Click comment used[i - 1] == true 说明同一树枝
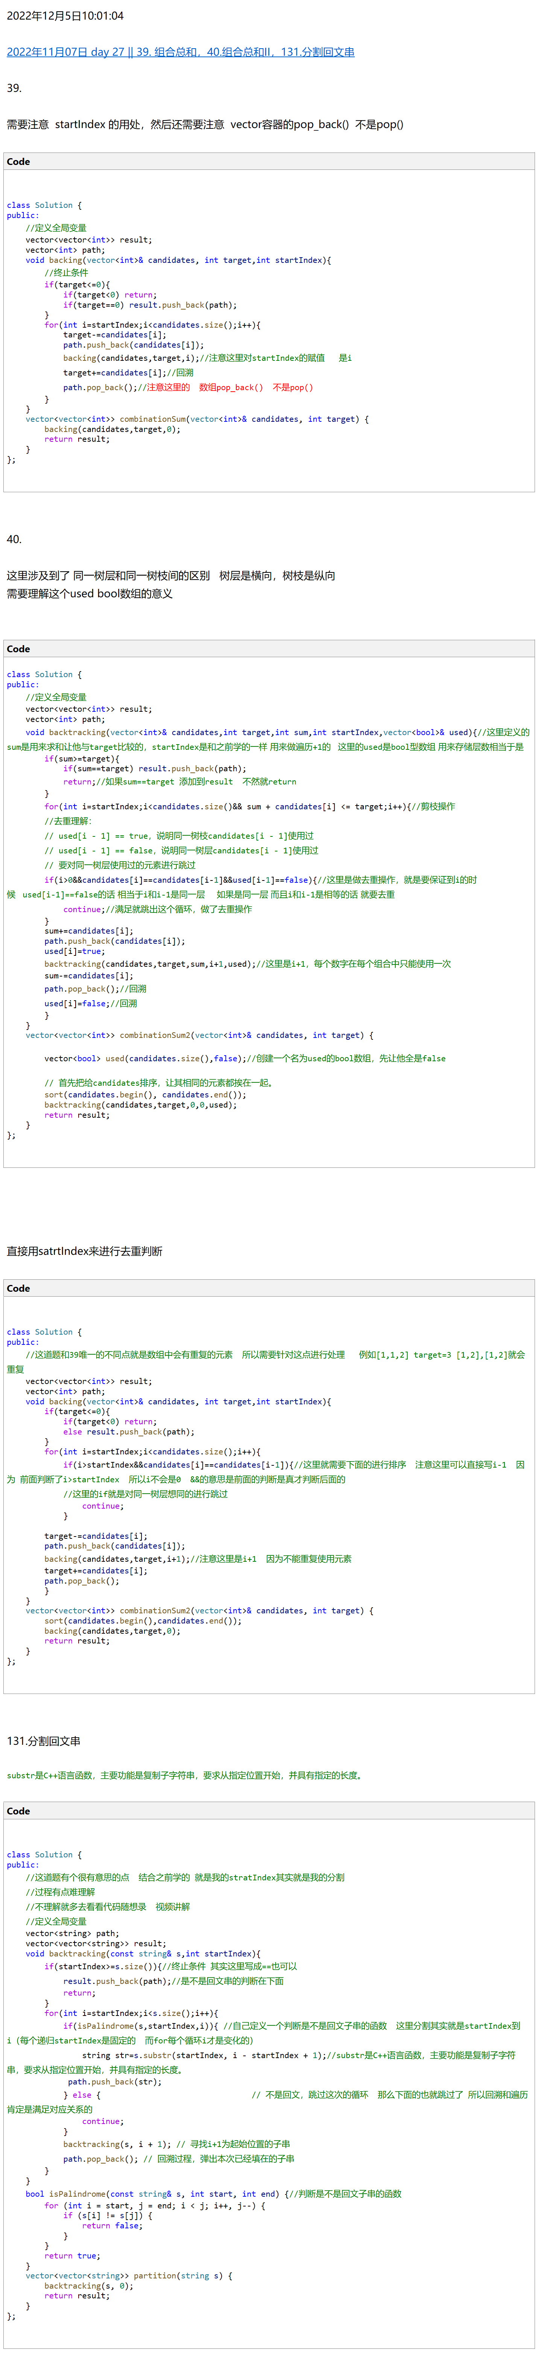 tap(179, 836)
